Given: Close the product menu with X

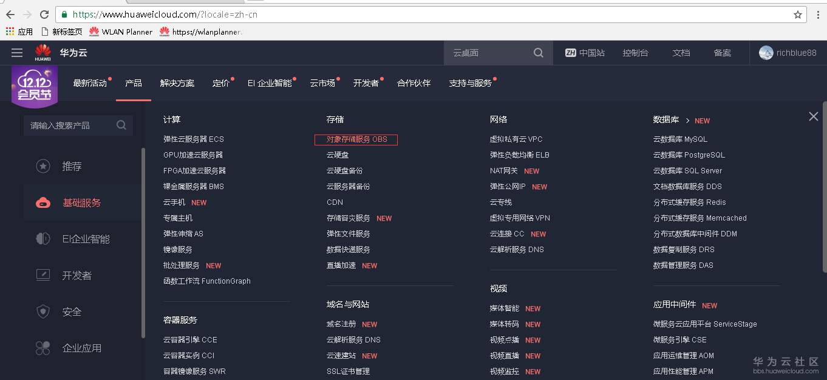Looking at the screenshot, I should tap(814, 116).
